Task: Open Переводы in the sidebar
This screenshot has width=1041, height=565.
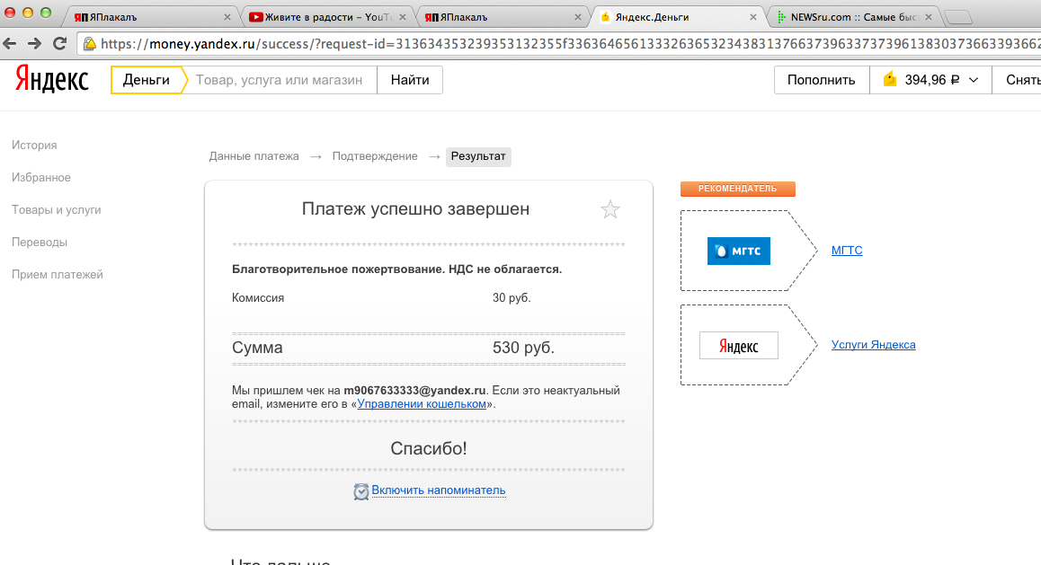Action: click(40, 243)
